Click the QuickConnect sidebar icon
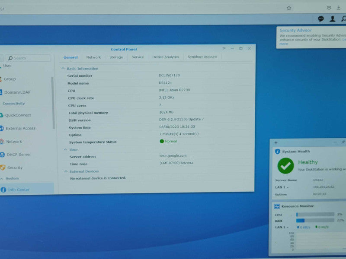The height and width of the screenshot is (259, 346). 1,115
